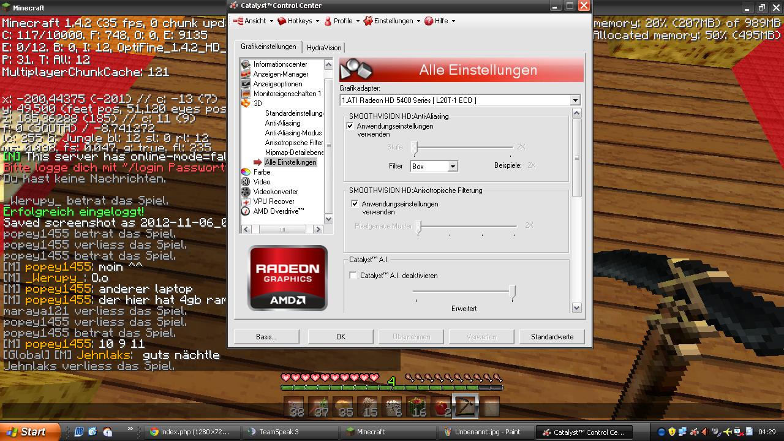
Task: Click the Anzeigen-Manager icon in tree
Action: pos(246,74)
